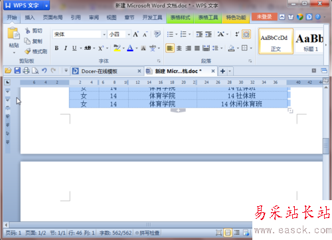Click the Undo arrow
Viewport: 332px width, 240px height.
(44, 70)
